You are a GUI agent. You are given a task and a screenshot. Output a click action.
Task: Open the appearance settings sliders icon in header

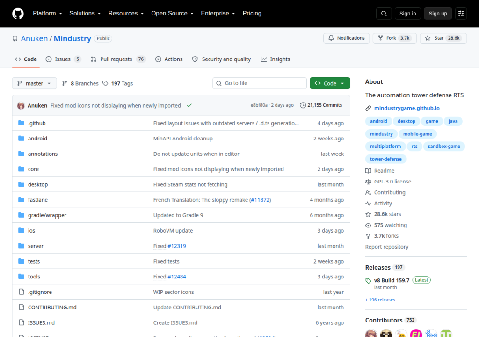click(461, 14)
